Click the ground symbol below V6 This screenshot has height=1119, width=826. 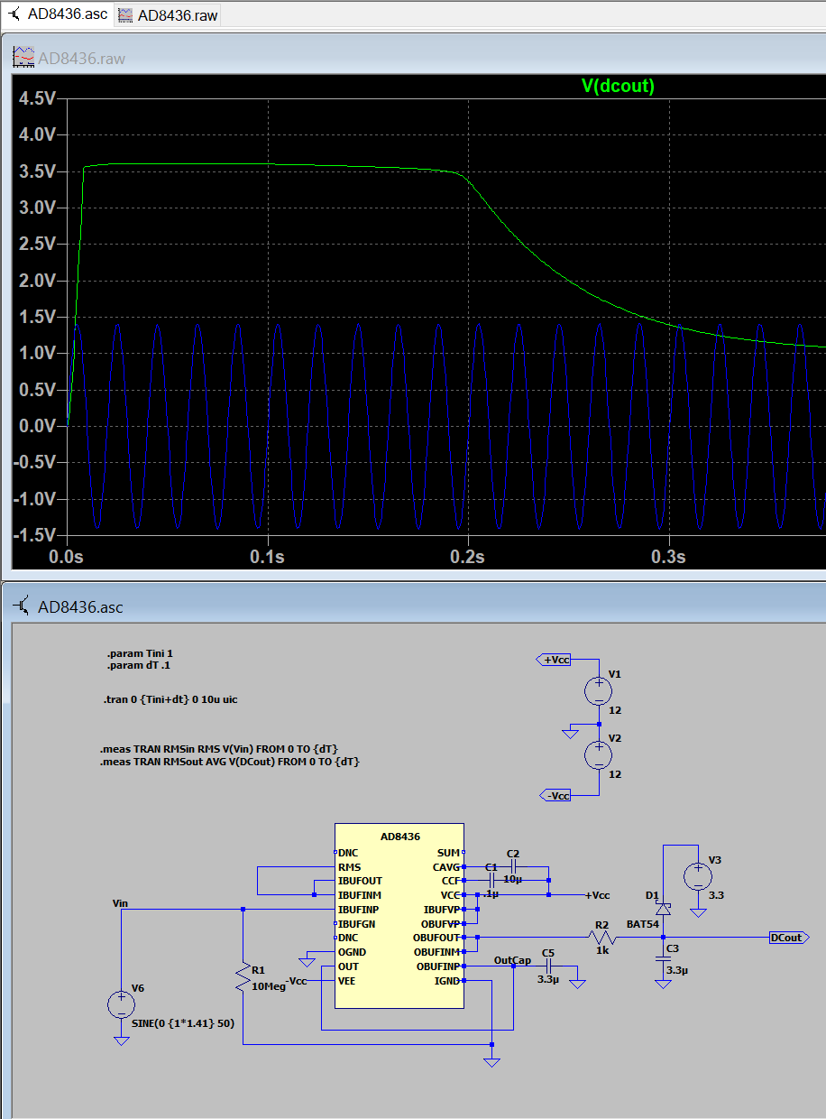coord(121,1040)
